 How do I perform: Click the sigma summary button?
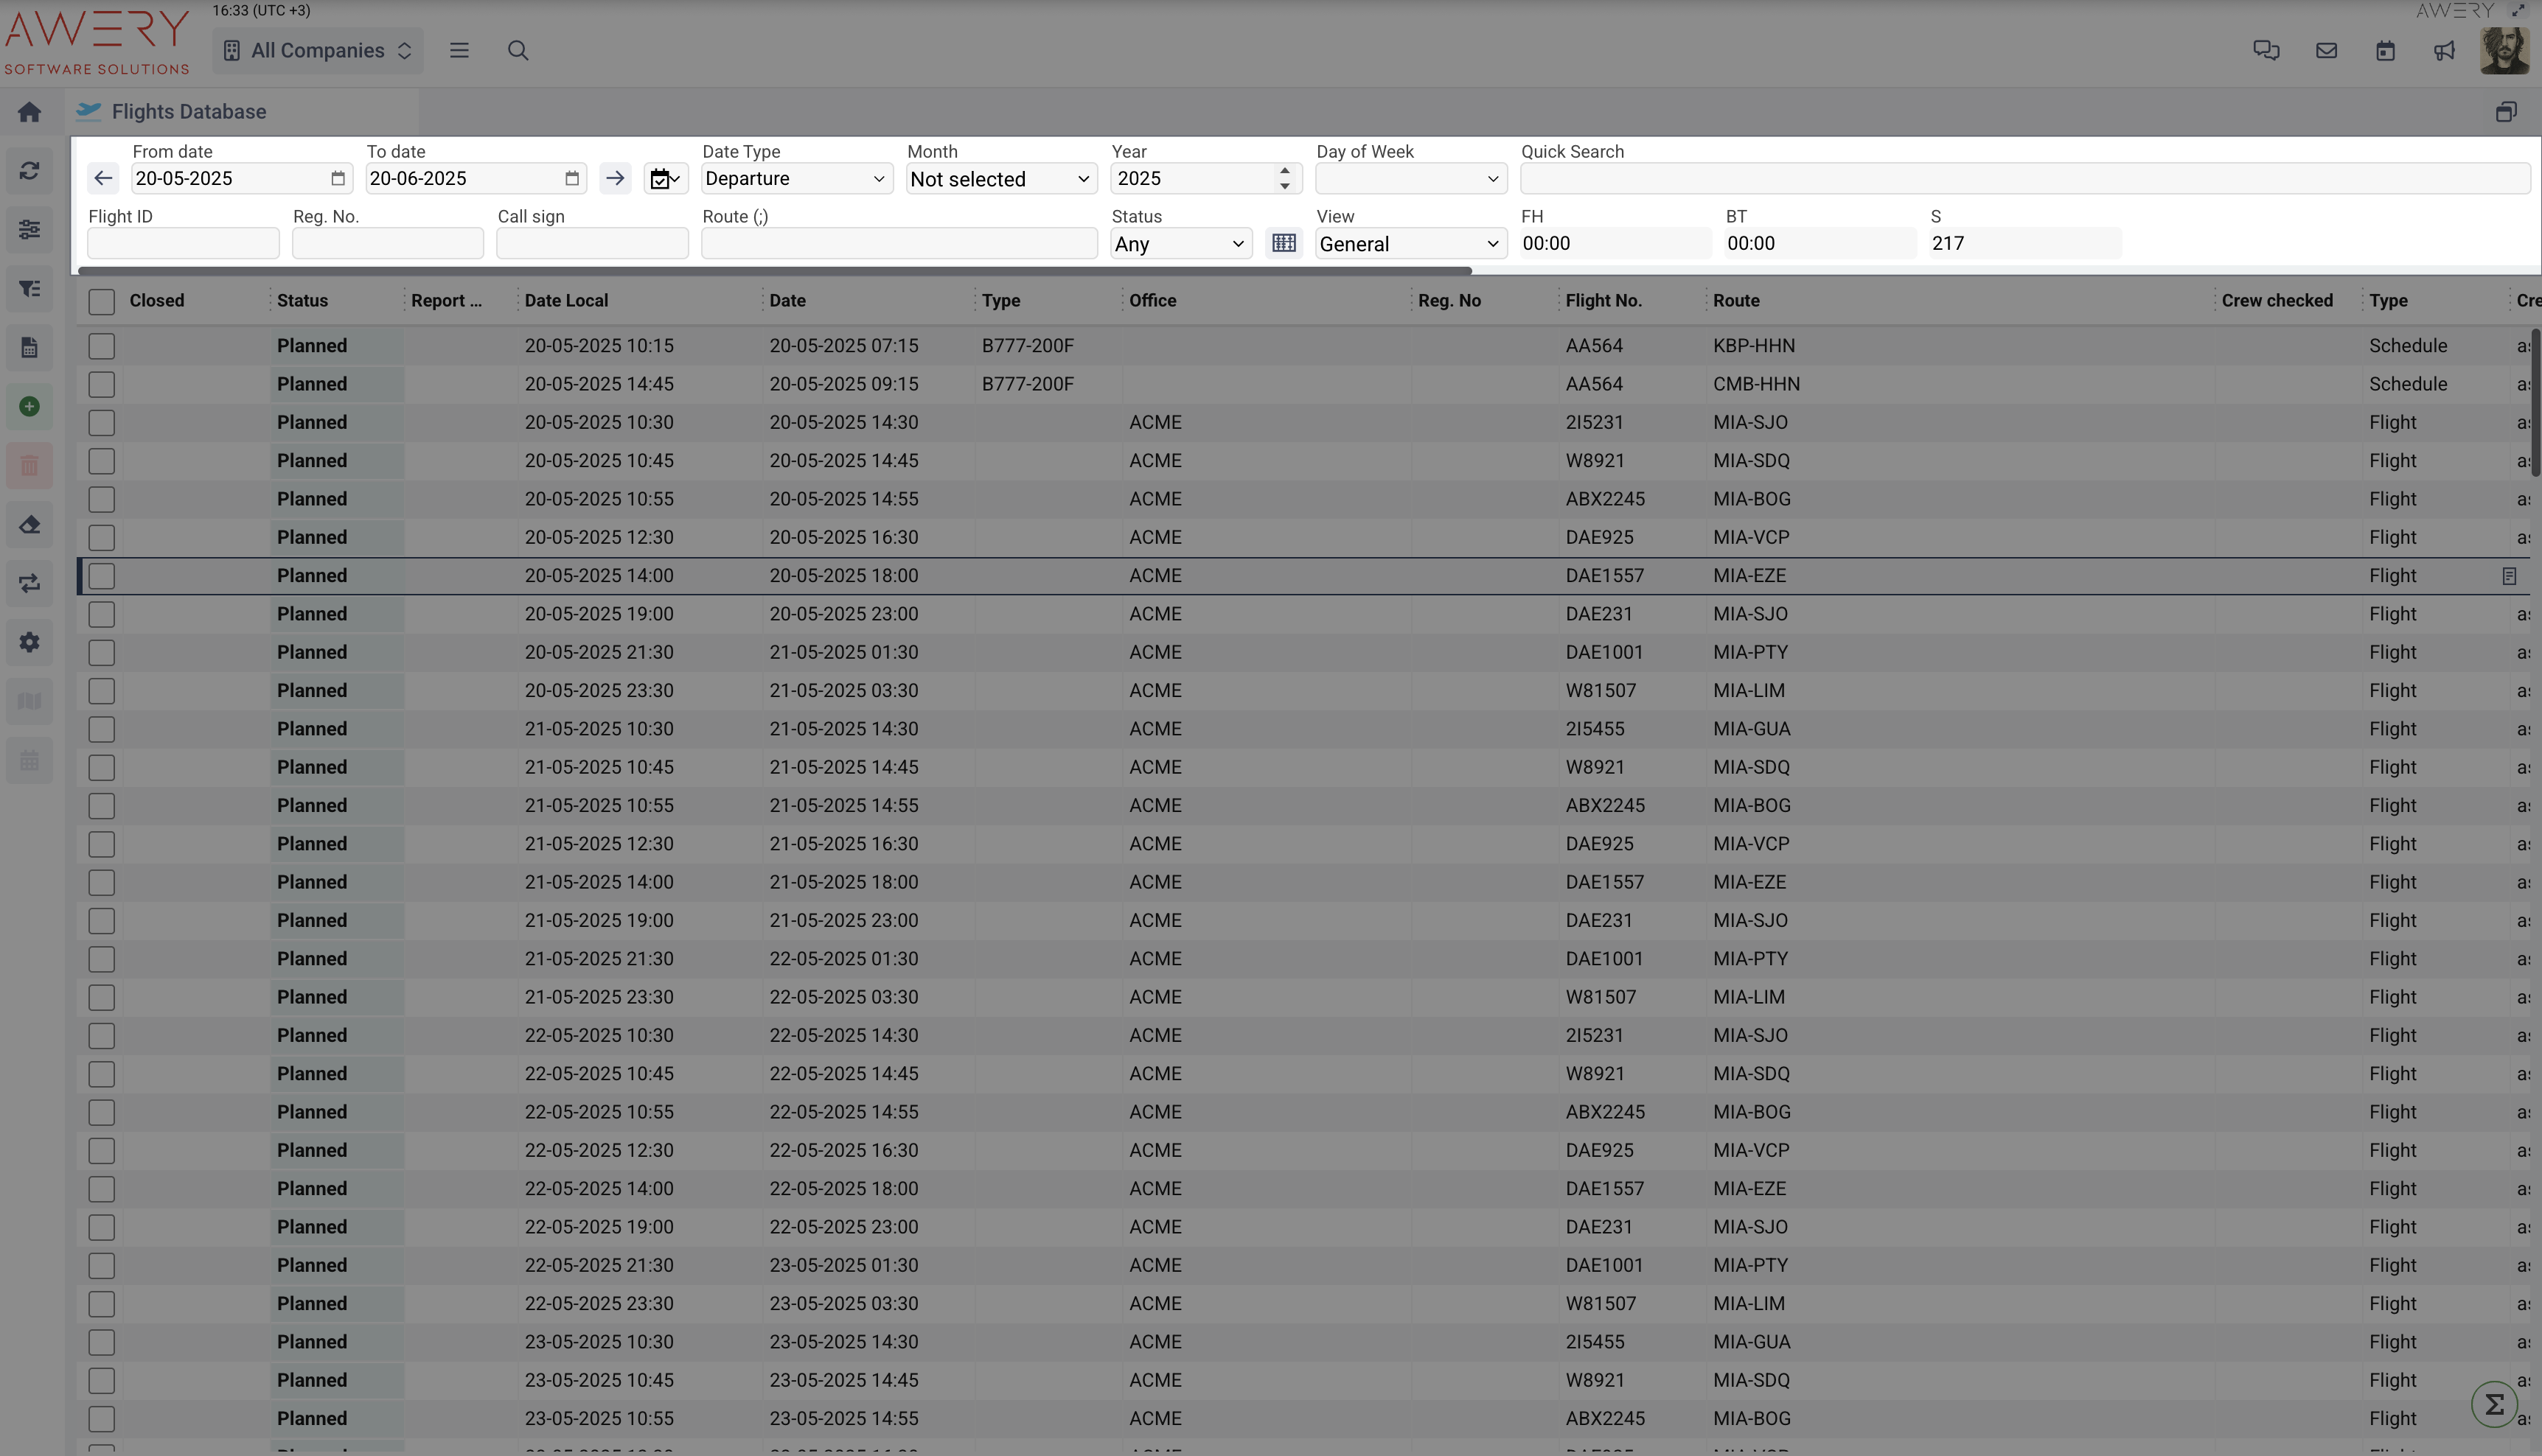2493,1405
